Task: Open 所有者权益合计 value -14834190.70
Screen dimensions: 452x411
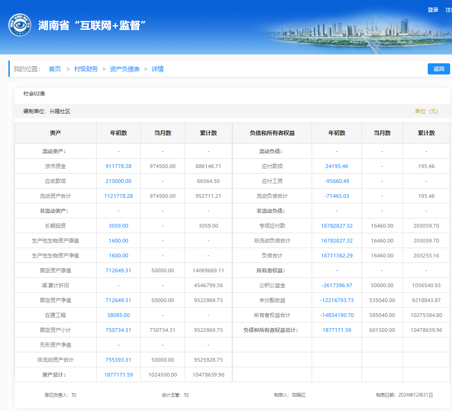Action: tap(337, 315)
